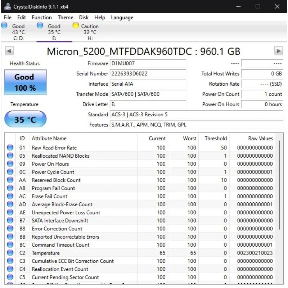Click status orb for Erase Fail Count

[x=10, y=196]
